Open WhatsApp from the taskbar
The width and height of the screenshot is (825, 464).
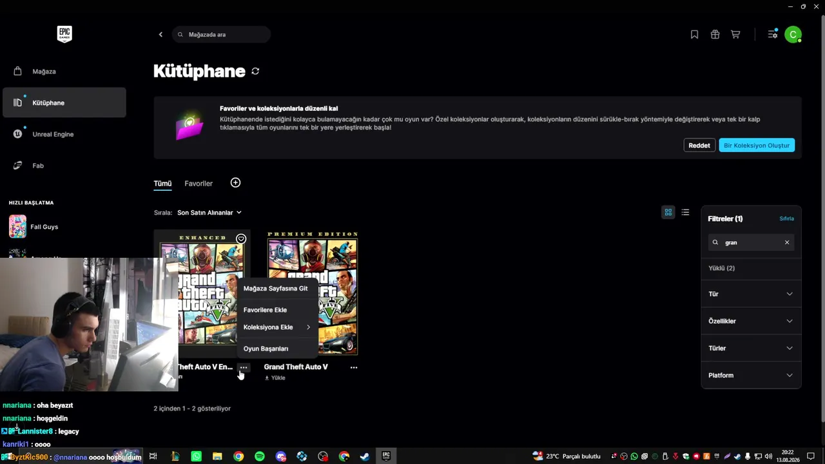(x=196, y=456)
